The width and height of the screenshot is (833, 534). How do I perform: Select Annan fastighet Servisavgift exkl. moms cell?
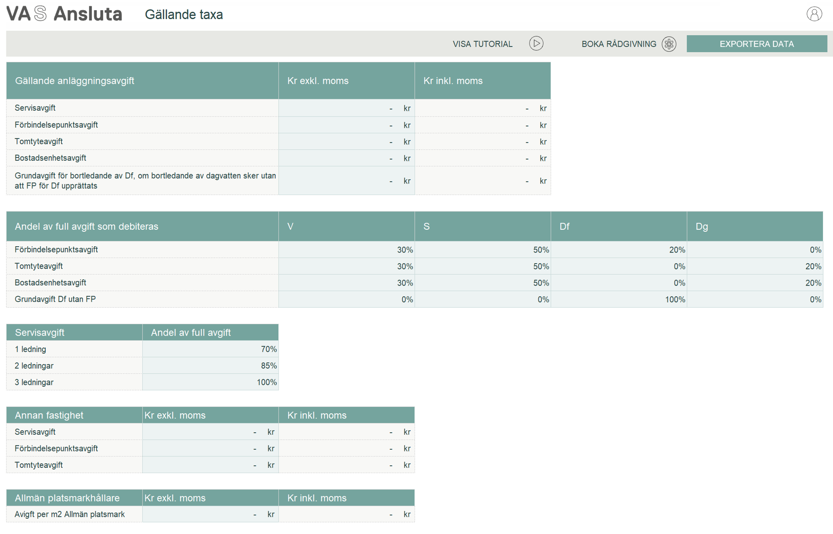[210, 432]
